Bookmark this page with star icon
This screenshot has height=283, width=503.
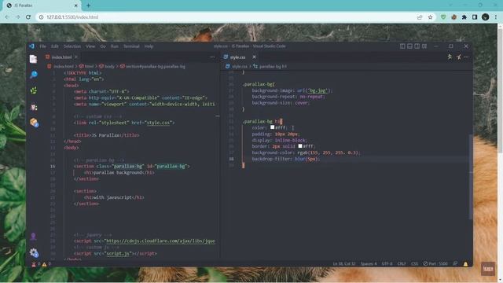(430, 17)
